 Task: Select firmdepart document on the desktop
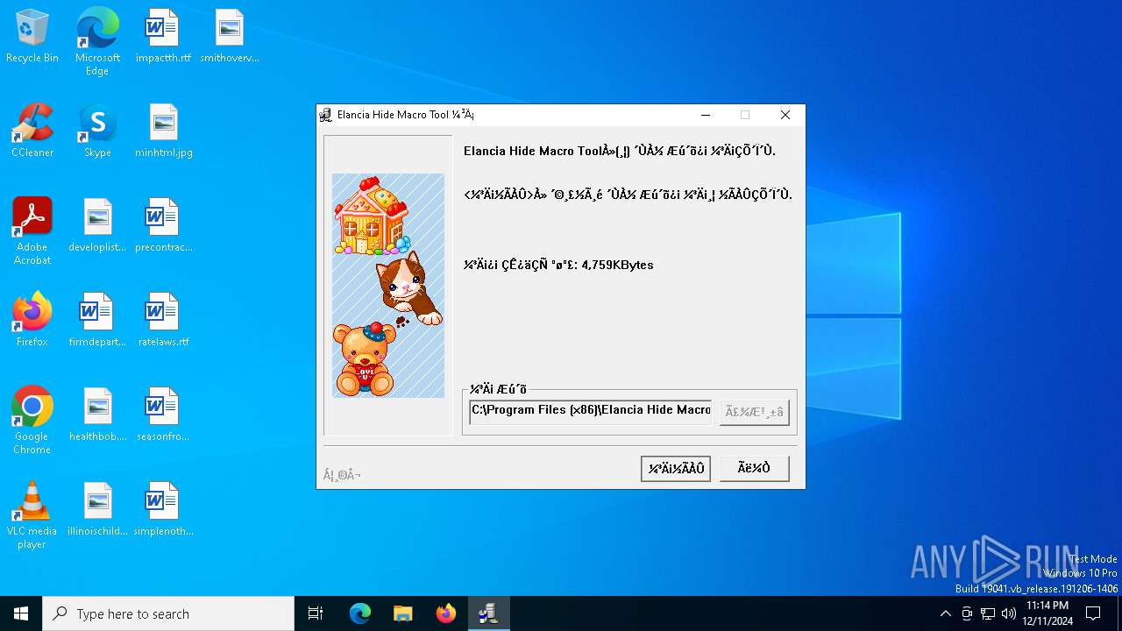click(x=97, y=321)
